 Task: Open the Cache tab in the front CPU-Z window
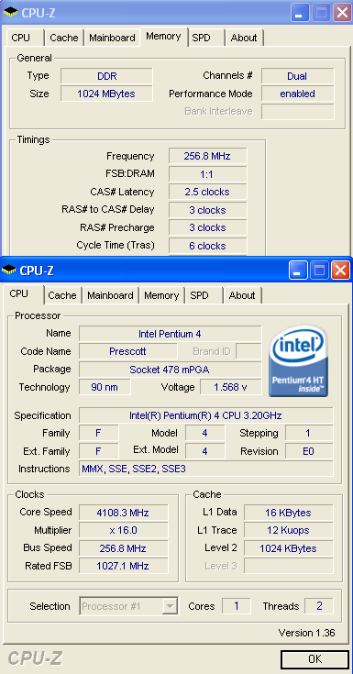62,295
